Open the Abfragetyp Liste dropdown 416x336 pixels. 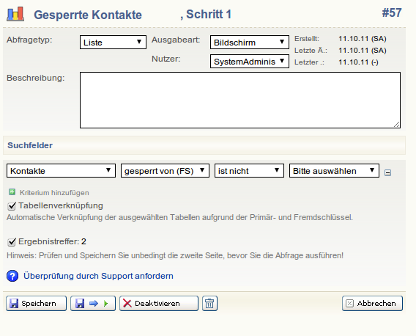[113, 43]
